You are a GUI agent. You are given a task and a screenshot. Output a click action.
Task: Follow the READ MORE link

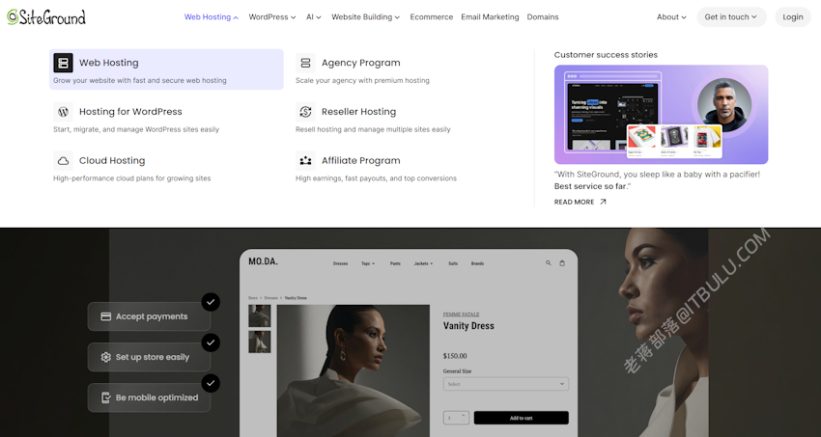tap(580, 202)
